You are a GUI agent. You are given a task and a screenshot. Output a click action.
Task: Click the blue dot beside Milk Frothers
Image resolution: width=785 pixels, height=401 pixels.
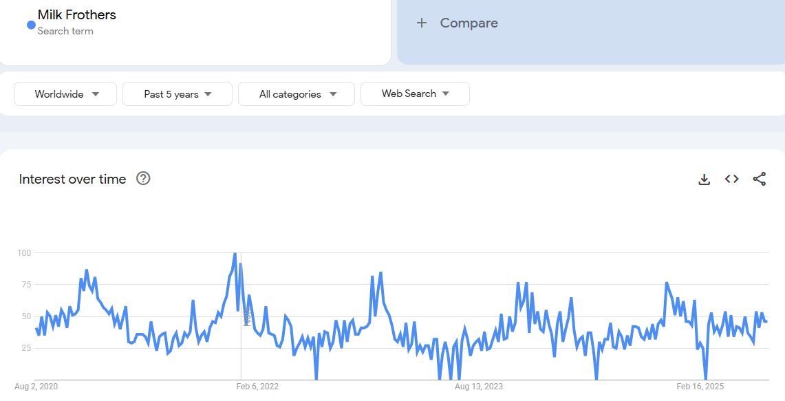[x=31, y=25]
